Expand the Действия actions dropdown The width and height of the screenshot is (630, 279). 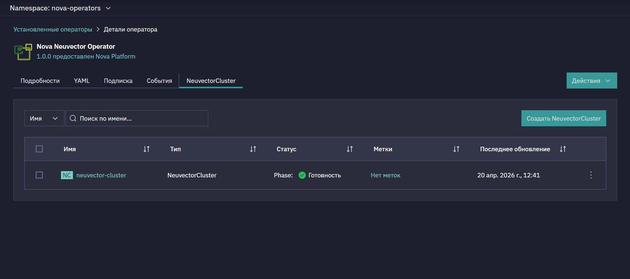point(592,81)
